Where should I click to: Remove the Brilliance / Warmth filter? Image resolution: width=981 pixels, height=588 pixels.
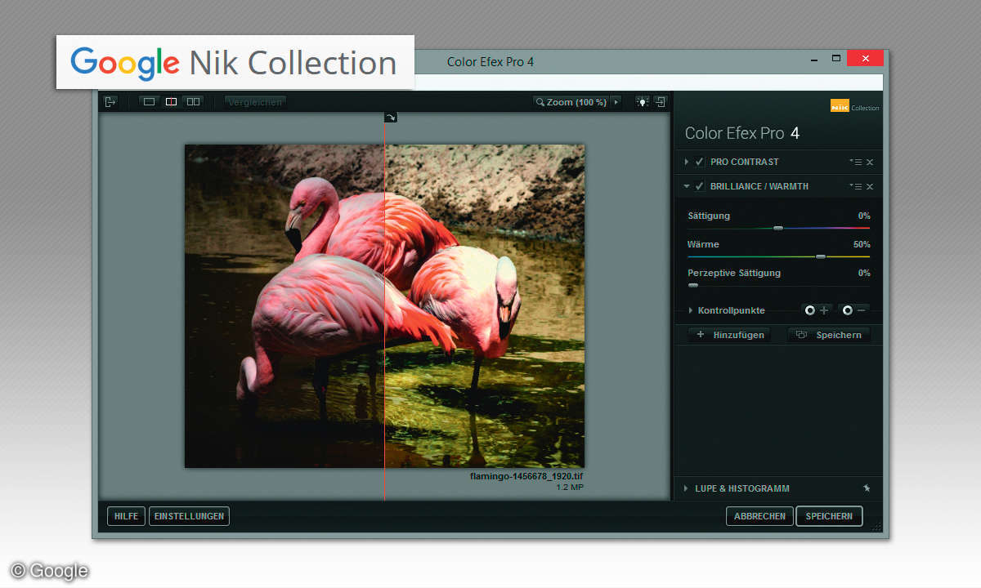click(870, 187)
